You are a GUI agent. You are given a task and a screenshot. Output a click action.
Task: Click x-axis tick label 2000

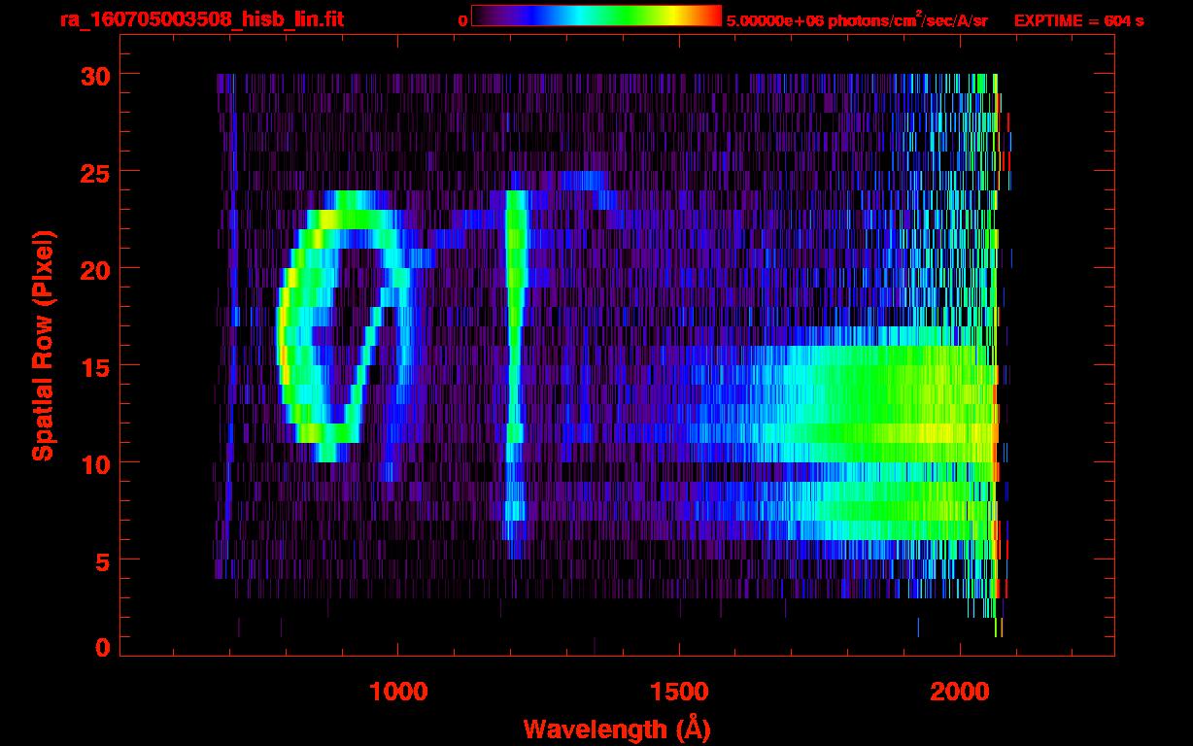pos(960,692)
